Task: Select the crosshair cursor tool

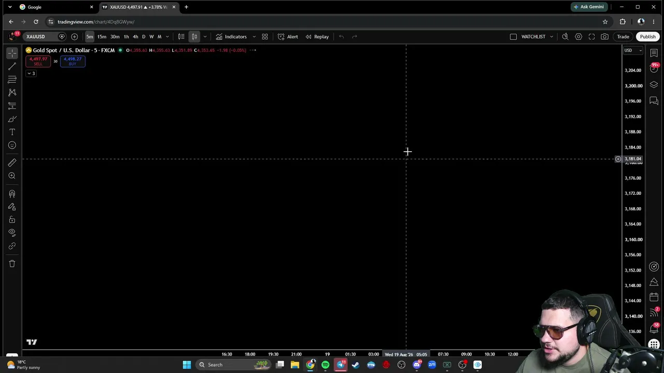Action: click(12, 53)
